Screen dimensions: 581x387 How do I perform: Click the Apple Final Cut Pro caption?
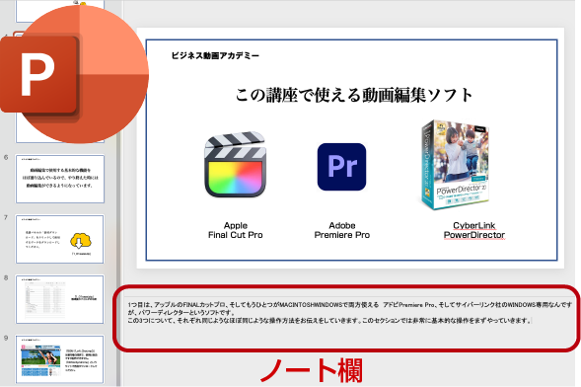tap(236, 230)
